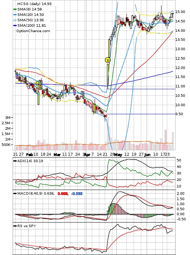Click the yellow E earnings marker in April
190x255 pixels.
(x=108, y=60)
